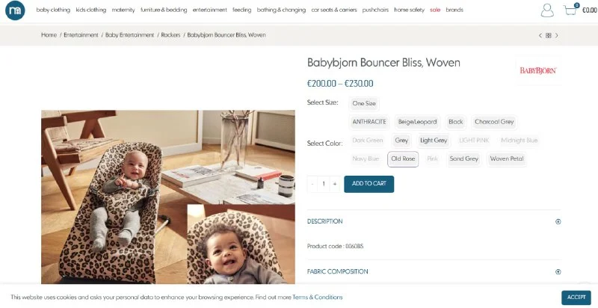Open the user account icon
Image resolution: width=598 pixels, height=308 pixels.
[x=547, y=10]
